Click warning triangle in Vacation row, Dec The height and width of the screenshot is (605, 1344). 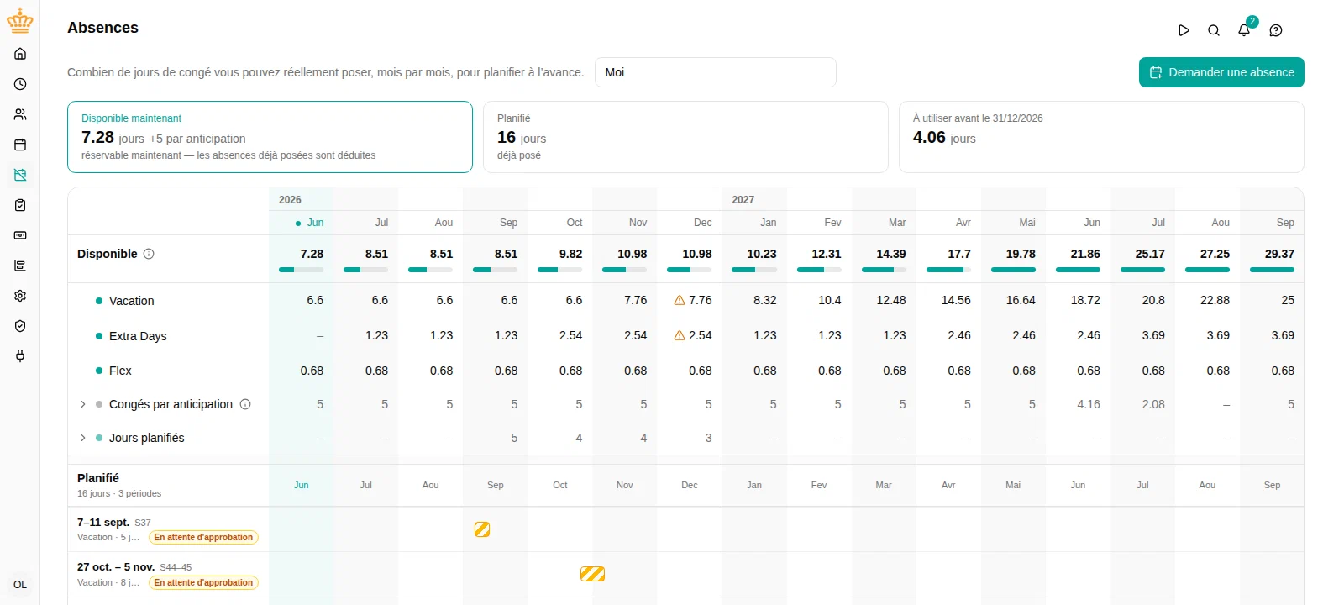680,300
